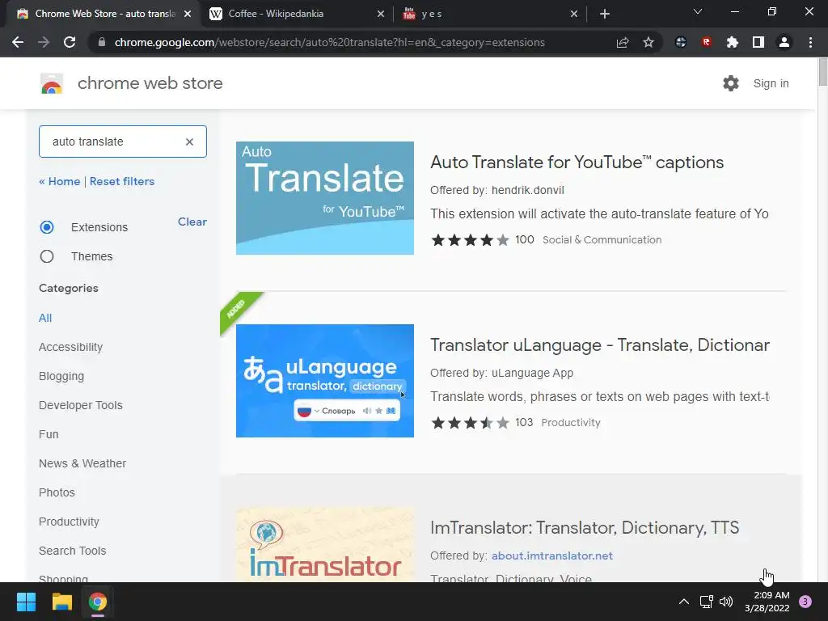Clear the search box with the X
The width and height of the screenshot is (828, 621).
189,142
